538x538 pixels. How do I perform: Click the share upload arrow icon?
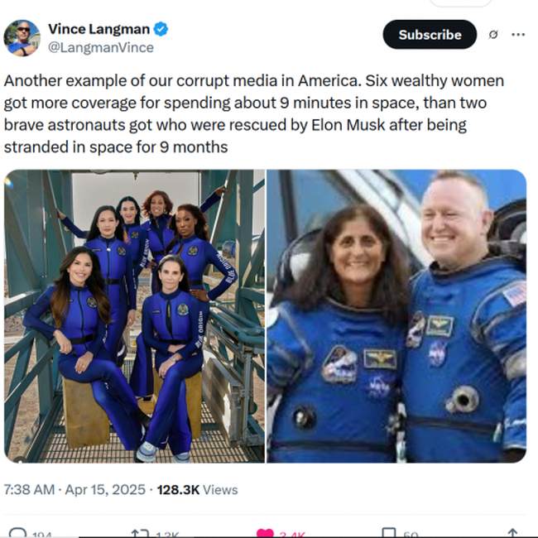click(x=512, y=533)
